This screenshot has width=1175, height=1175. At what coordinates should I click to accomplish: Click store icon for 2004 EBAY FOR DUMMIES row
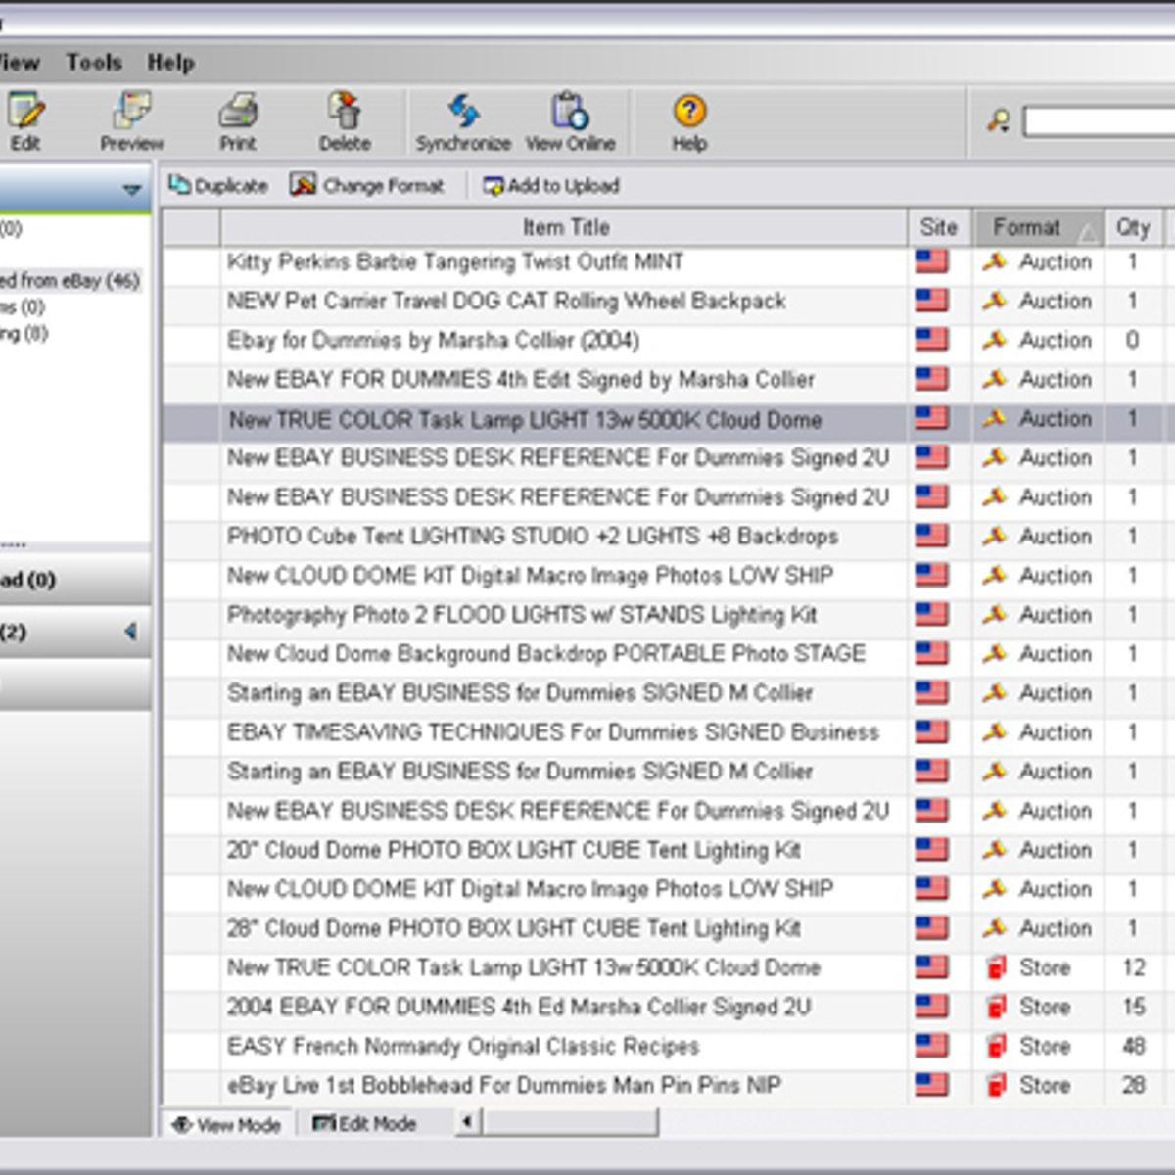(x=996, y=1007)
